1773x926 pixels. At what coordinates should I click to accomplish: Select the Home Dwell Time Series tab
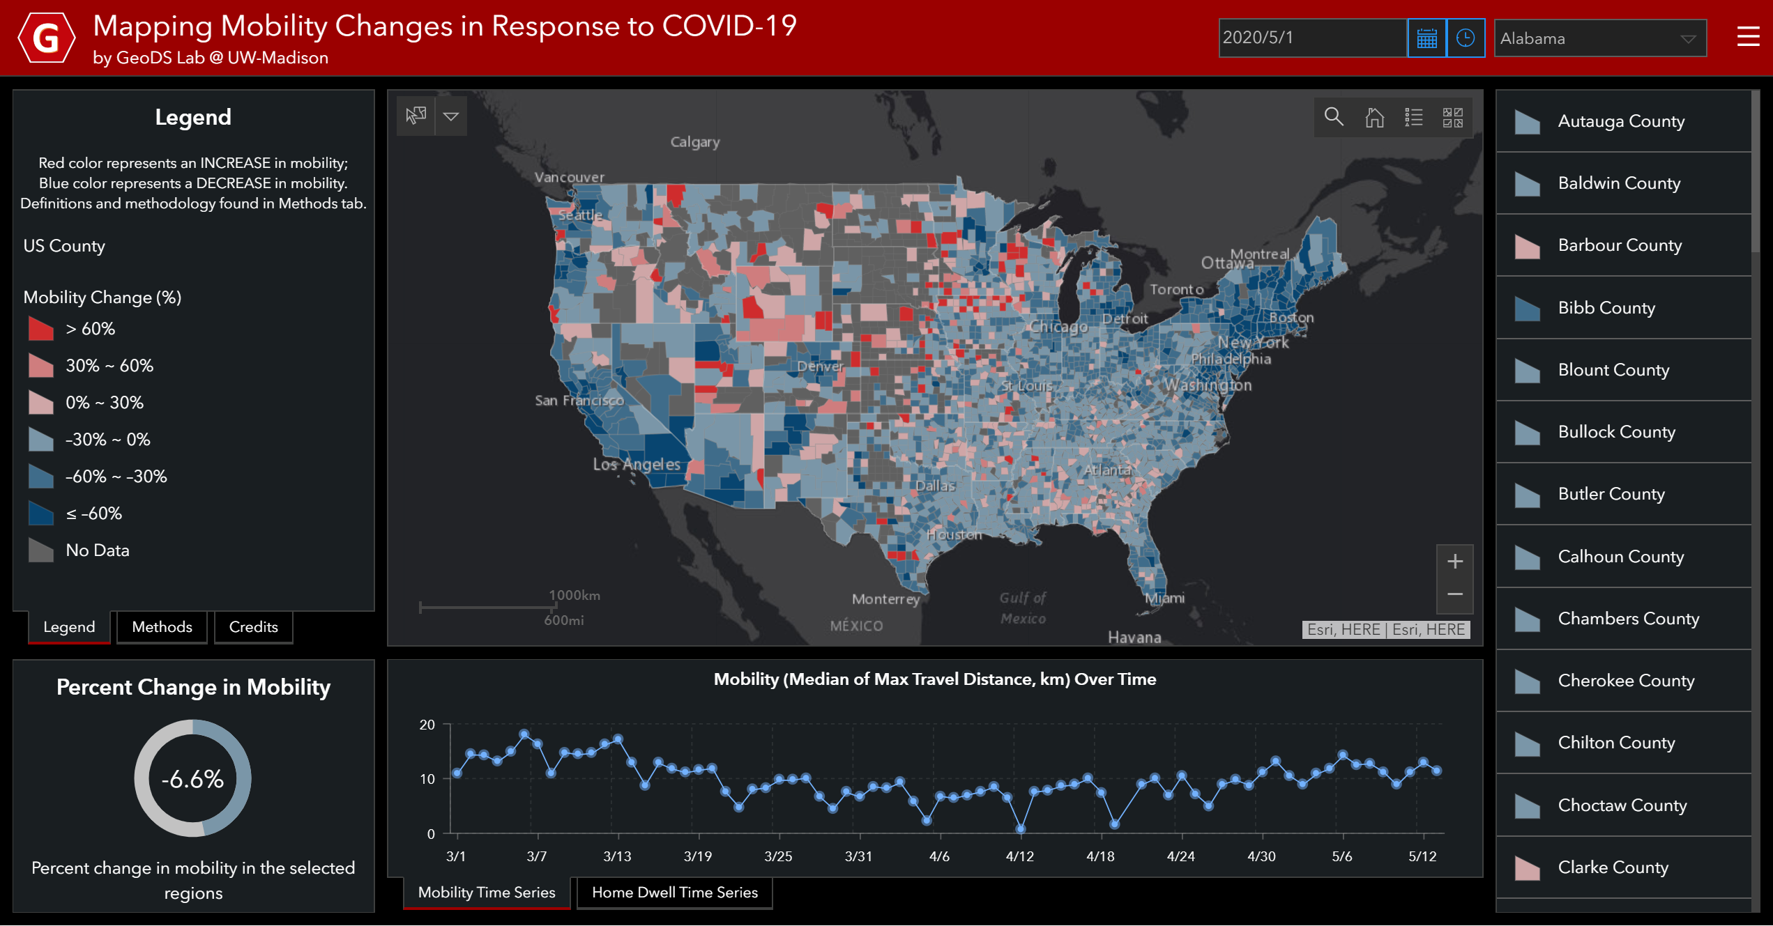click(x=675, y=893)
